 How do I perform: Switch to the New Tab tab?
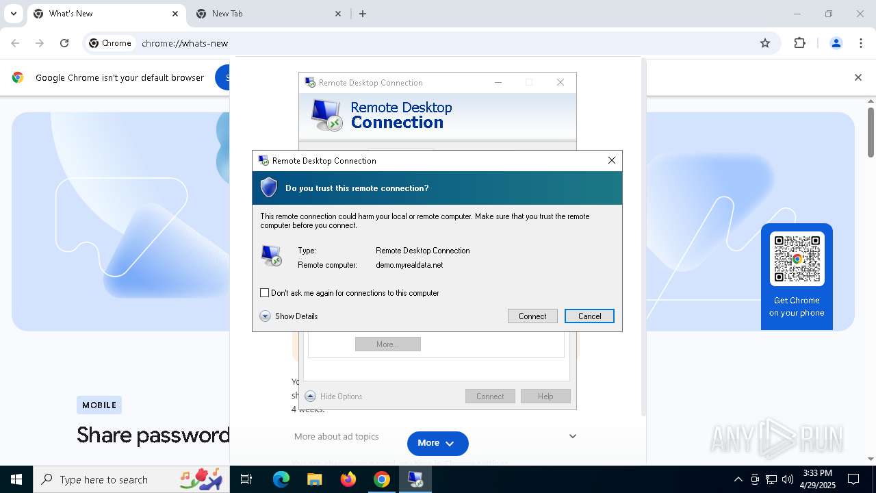[x=268, y=14]
